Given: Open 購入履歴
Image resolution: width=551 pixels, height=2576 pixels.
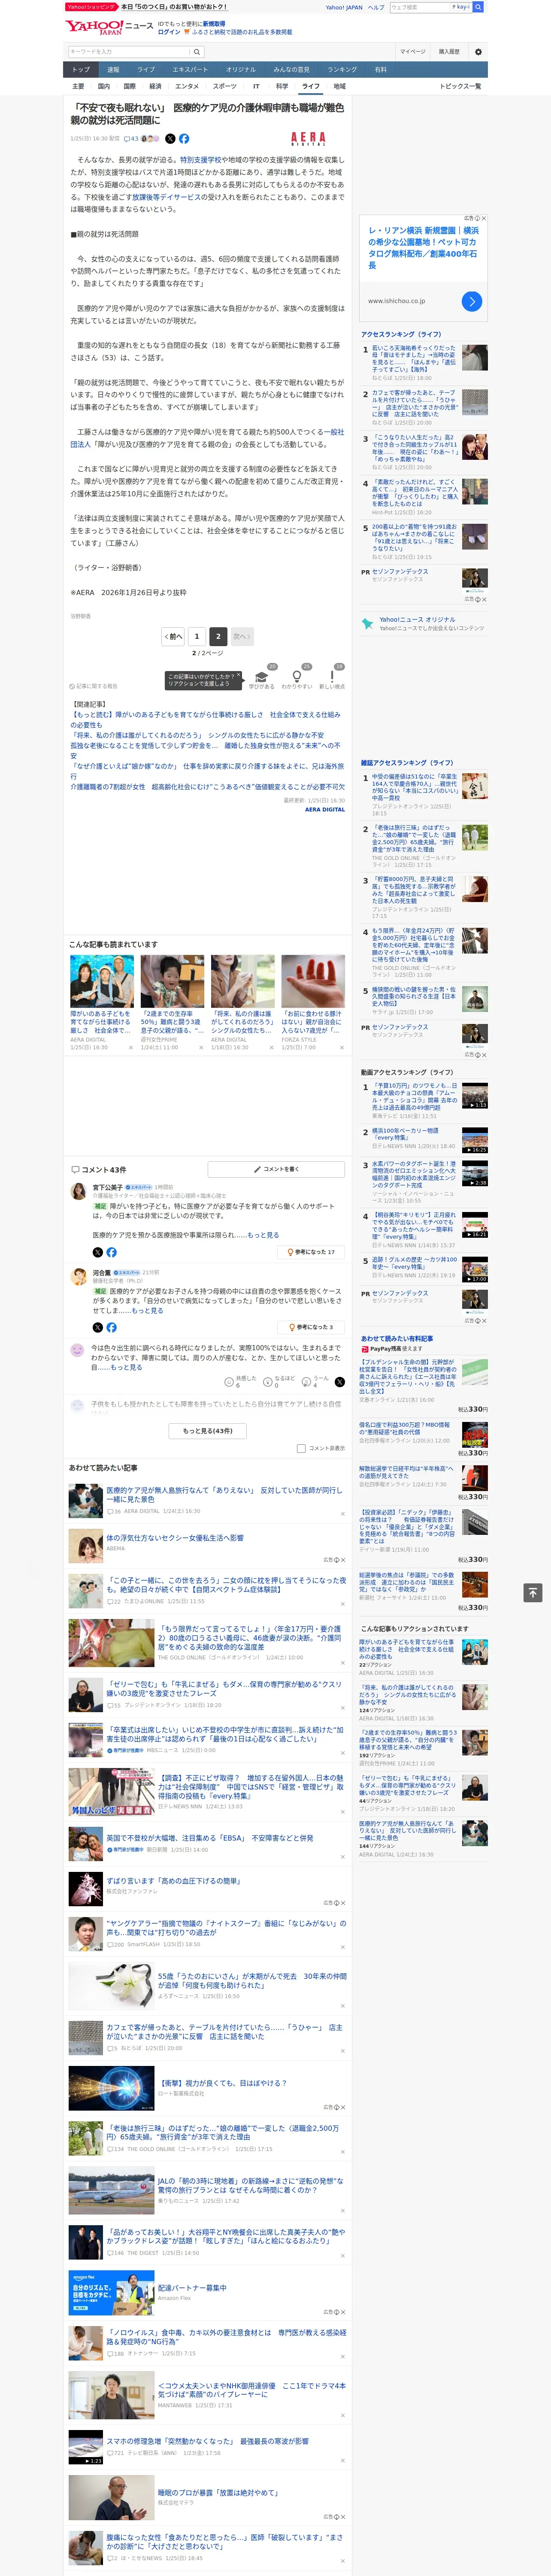Looking at the screenshot, I should [x=449, y=52].
